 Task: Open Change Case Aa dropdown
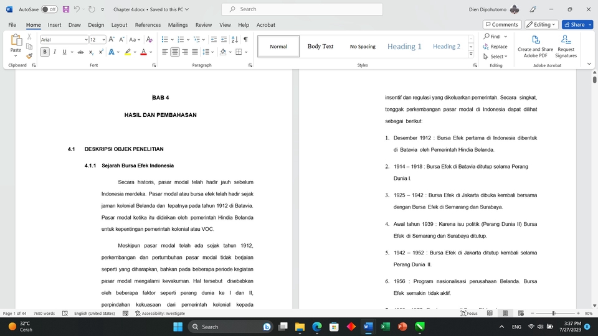[135, 39]
